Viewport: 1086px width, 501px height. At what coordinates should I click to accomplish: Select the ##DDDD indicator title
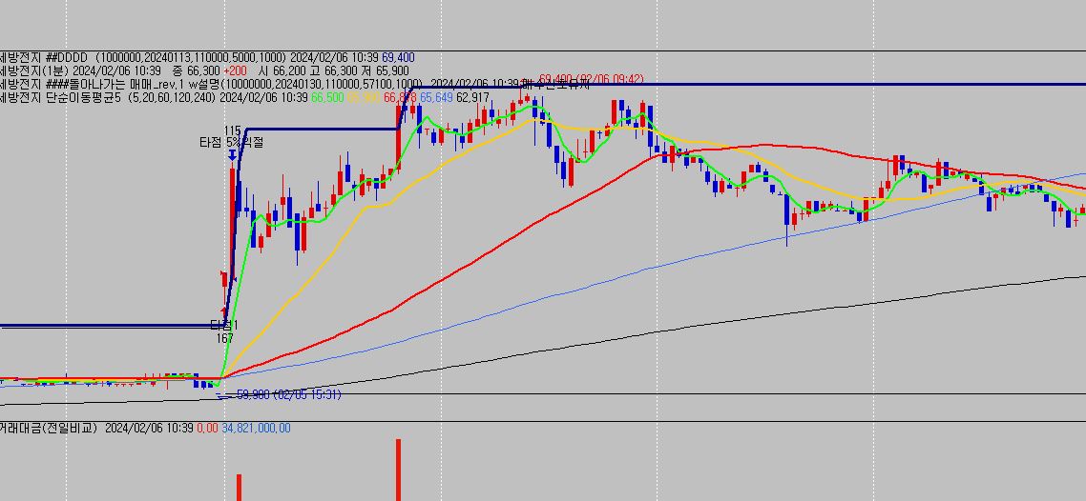(68, 57)
